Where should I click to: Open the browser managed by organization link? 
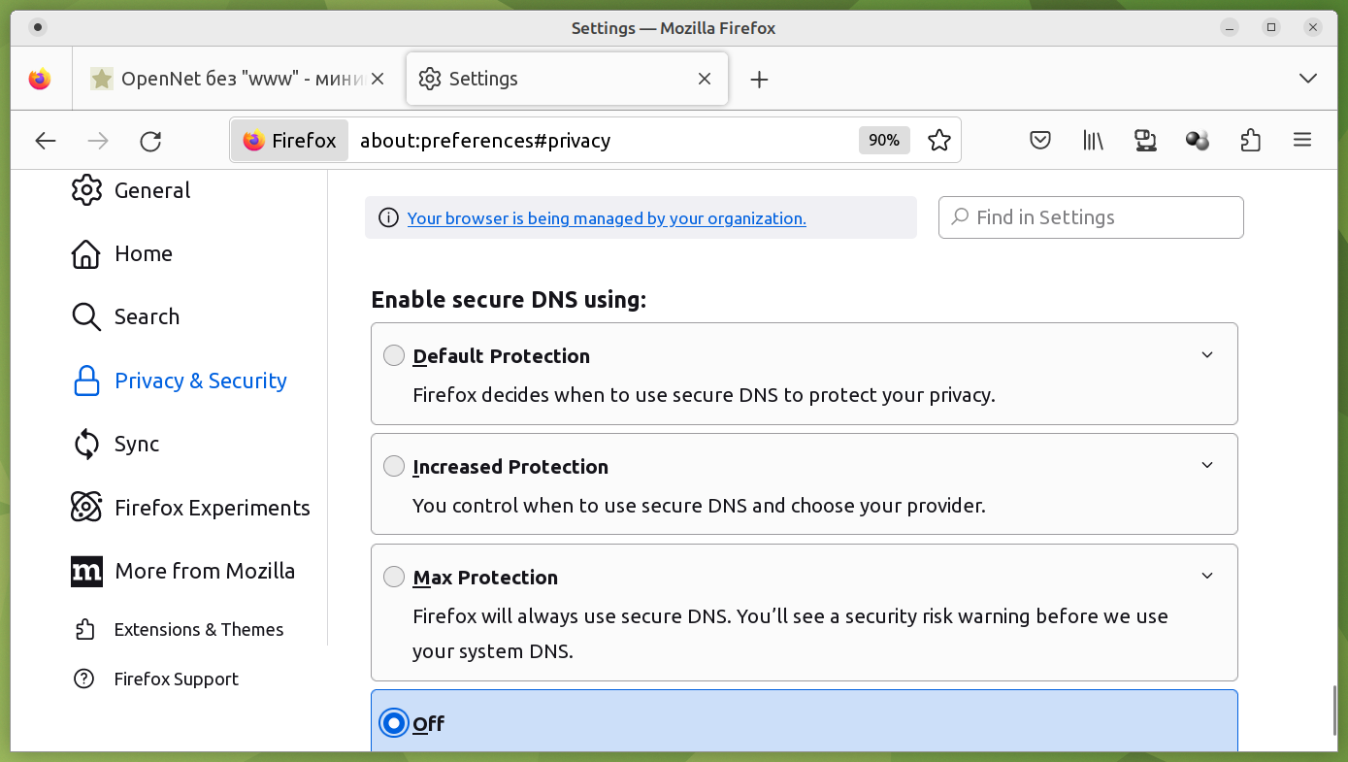[x=607, y=218]
